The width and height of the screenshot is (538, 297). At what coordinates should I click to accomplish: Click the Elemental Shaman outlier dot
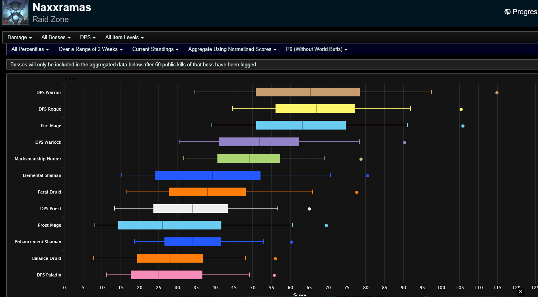click(368, 176)
